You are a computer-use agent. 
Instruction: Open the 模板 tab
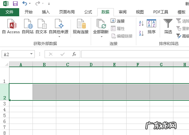tap(182, 12)
